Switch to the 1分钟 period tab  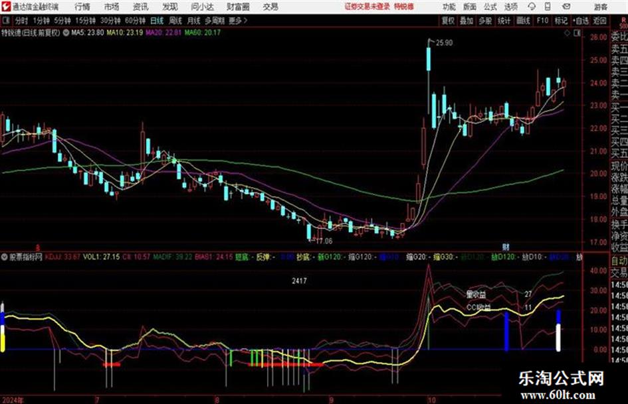pos(41,21)
